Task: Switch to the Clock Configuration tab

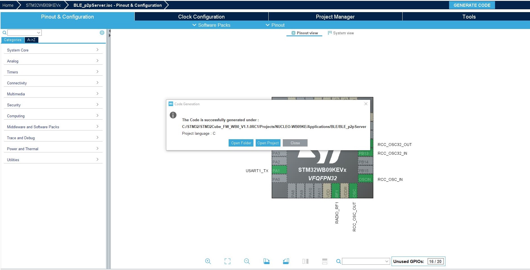Action: click(201, 17)
